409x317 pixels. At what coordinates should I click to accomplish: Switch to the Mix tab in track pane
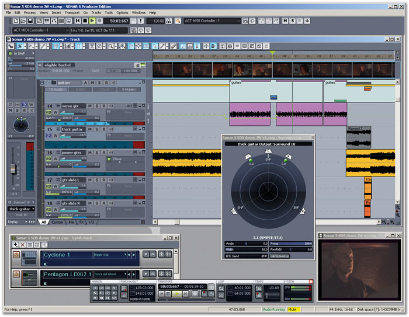click(x=71, y=222)
